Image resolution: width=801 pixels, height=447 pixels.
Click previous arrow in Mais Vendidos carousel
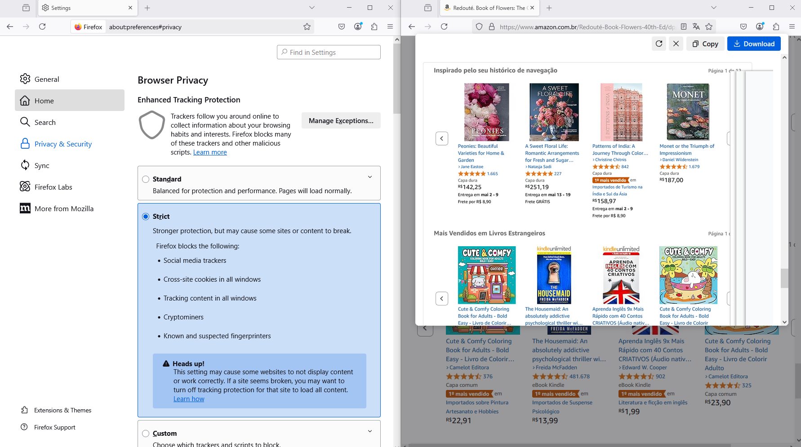click(x=442, y=298)
